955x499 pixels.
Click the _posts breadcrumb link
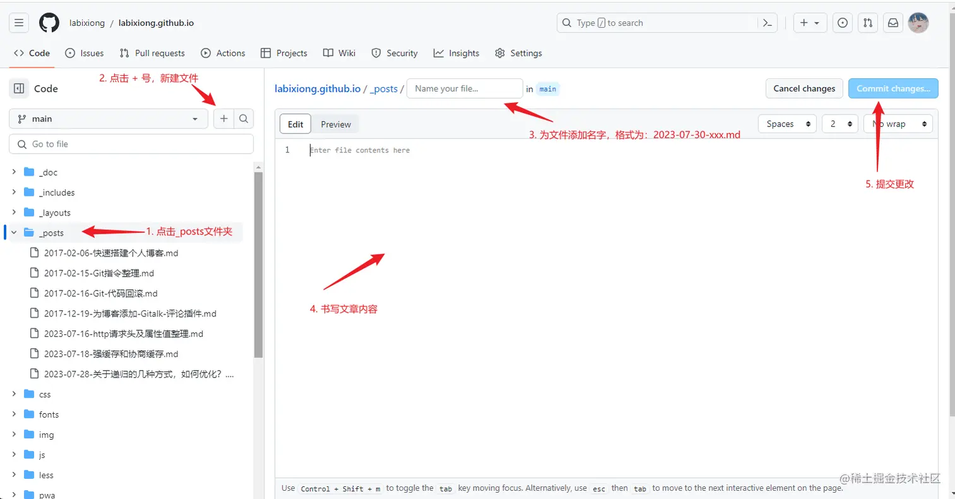pos(383,88)
